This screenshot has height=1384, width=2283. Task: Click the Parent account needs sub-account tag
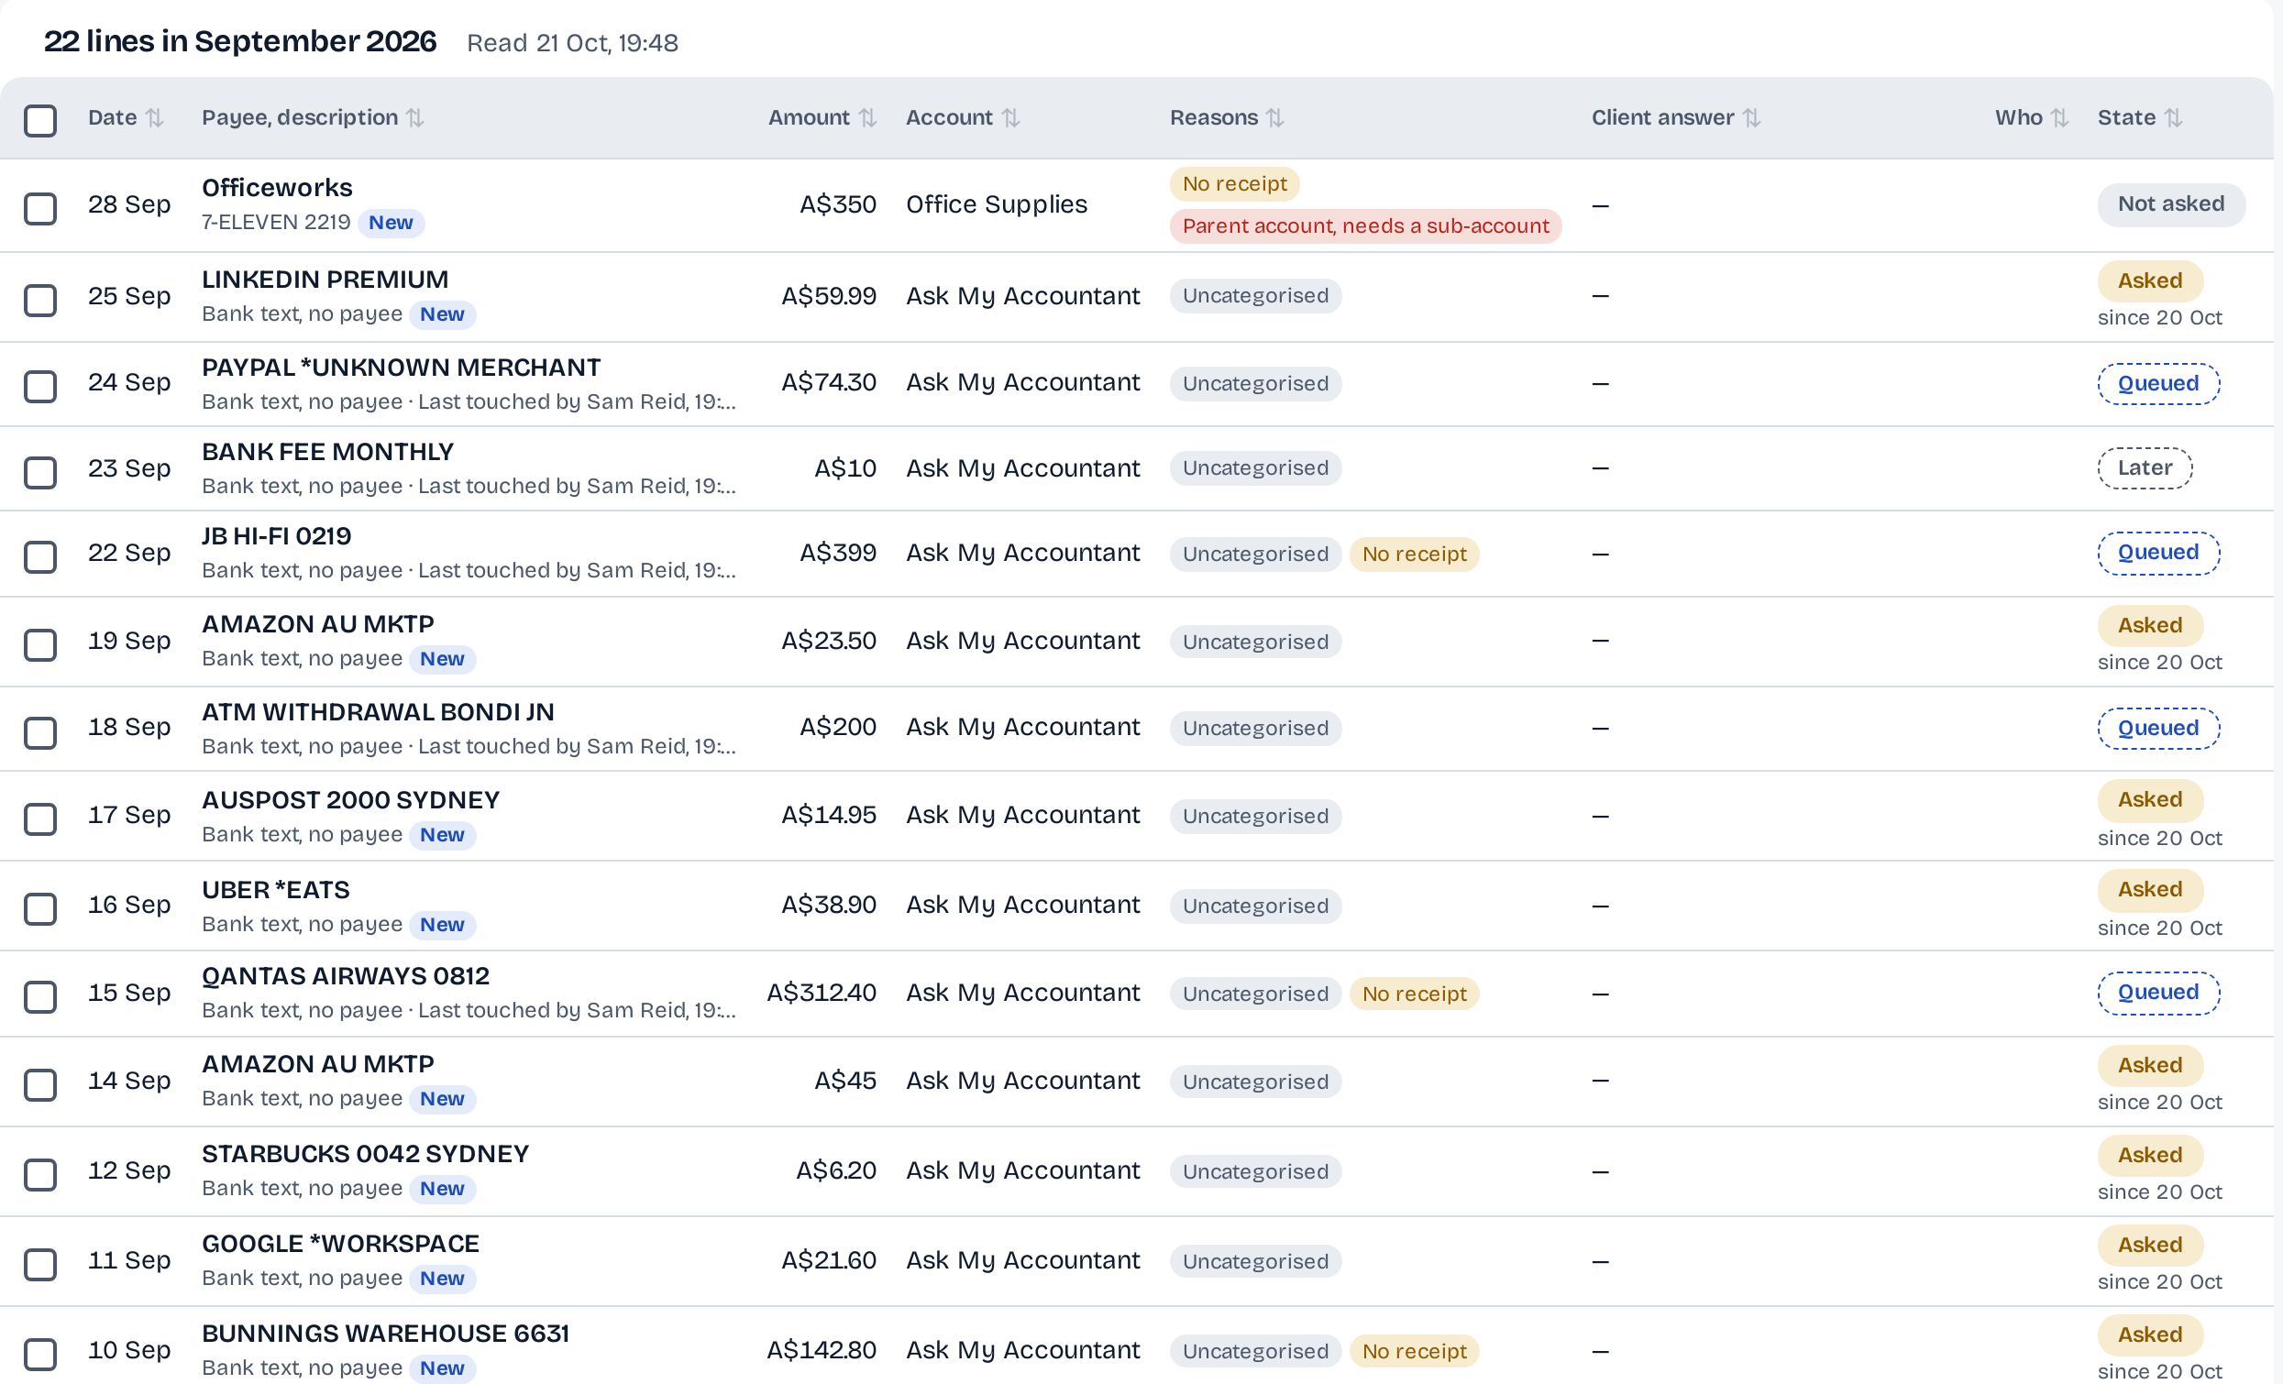pyautogui.click(x=1365, y=226)
